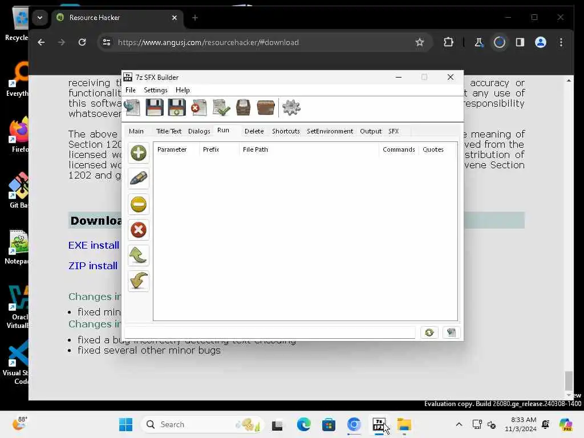Screen dimensions: 584x438
Task: Click the Commands column header
Action: (399, 149)
